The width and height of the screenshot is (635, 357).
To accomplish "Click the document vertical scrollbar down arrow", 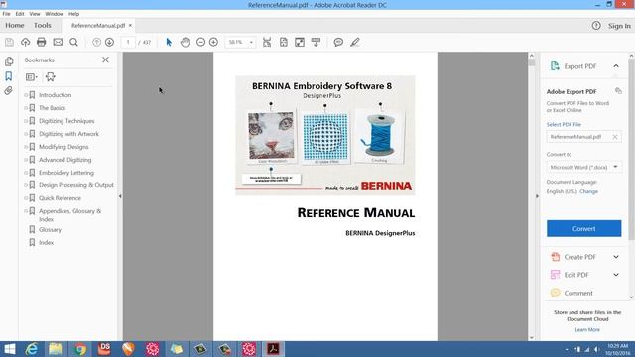I will coord(532,337).
